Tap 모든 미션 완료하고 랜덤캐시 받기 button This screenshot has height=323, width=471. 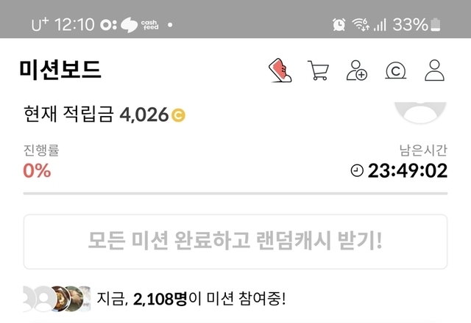[235, 242]
